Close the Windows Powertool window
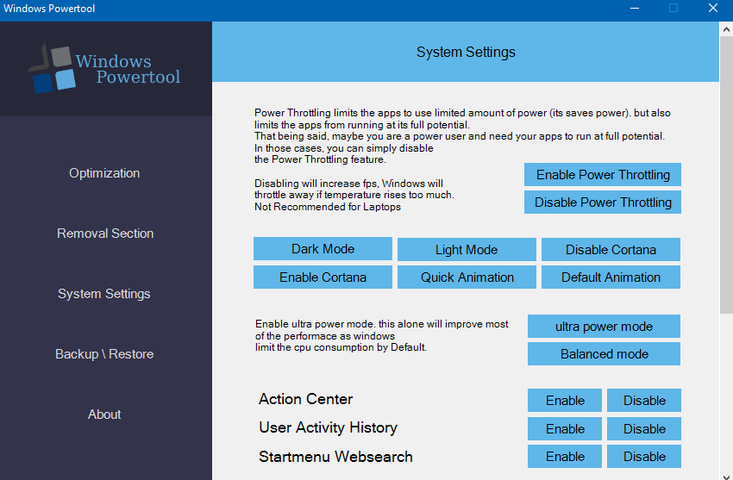733x480 pixels. point(713,9)
